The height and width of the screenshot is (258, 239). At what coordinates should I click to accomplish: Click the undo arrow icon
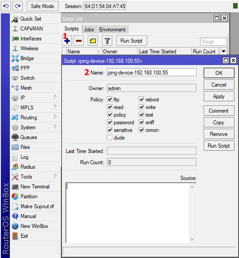6,6
